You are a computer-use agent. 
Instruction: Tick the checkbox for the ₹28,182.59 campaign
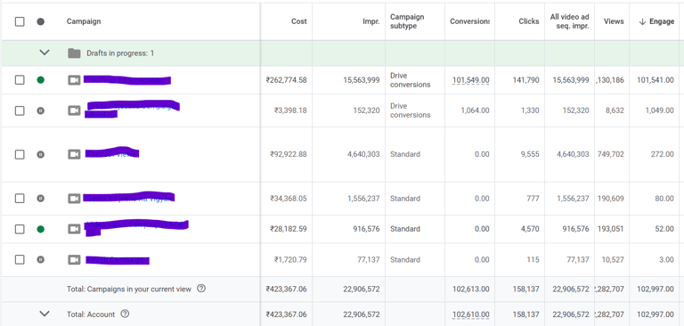(20, 229)
